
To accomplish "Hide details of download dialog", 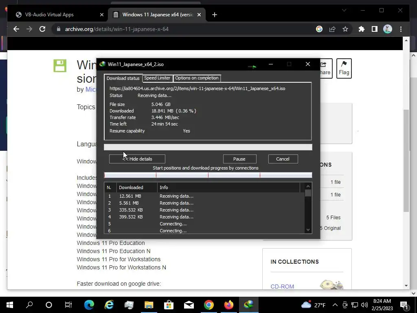I will [x=137, y=159].
